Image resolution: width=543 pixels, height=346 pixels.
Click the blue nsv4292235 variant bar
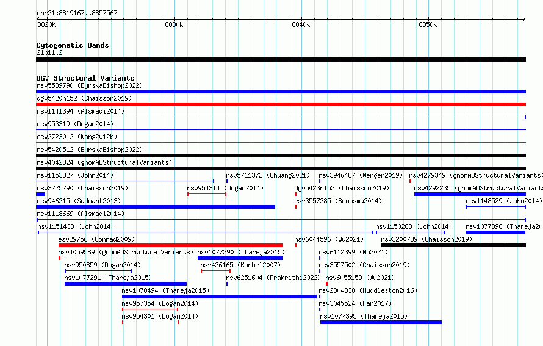click(470, 194)
